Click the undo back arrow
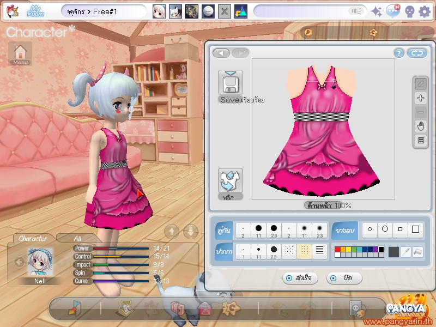The height and width of the screenshot is (327, 436). [x=221, y=53]
